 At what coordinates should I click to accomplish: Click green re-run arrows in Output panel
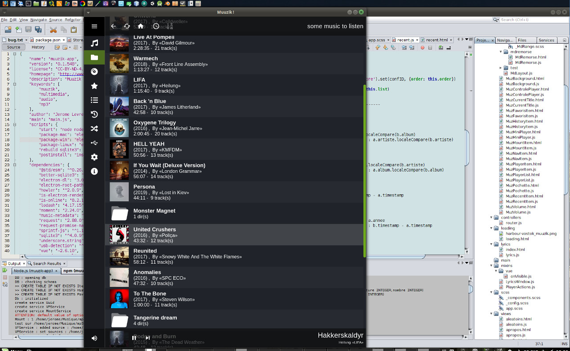tap(4, 270)
